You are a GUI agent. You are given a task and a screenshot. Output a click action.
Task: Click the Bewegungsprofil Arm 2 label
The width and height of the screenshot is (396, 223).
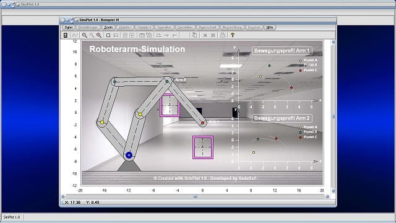pyautogui.click(x=282, y=118)
